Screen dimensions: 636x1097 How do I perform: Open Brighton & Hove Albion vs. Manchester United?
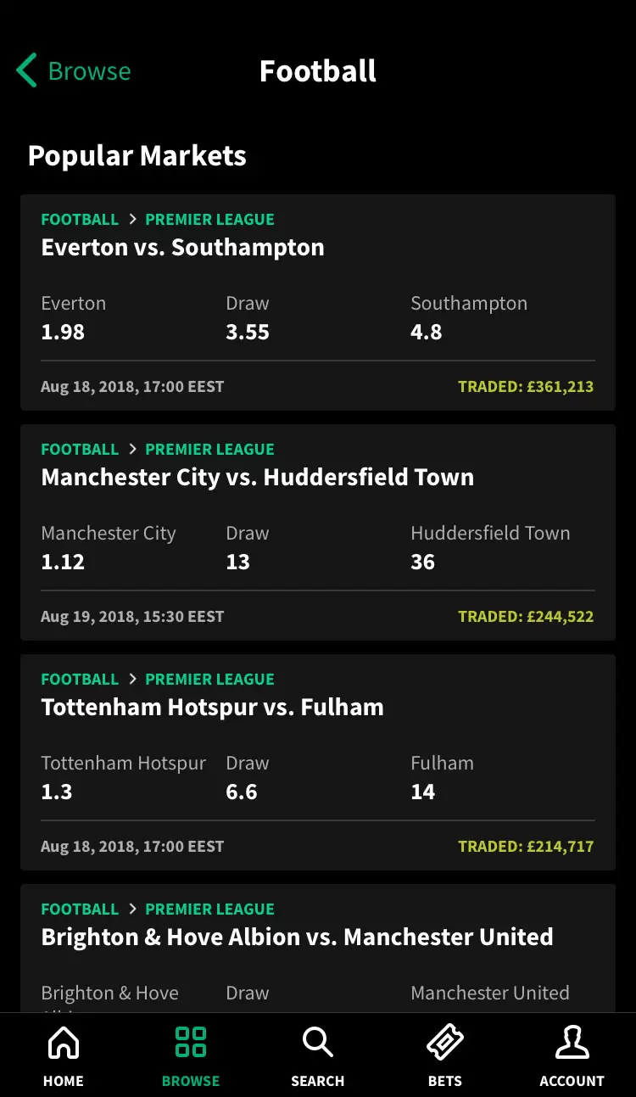coord(297,937)
